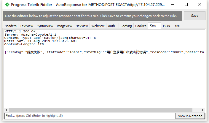Open the WebView tab
This screenshot has width=209, height=123.
click(x=98, y=26)
